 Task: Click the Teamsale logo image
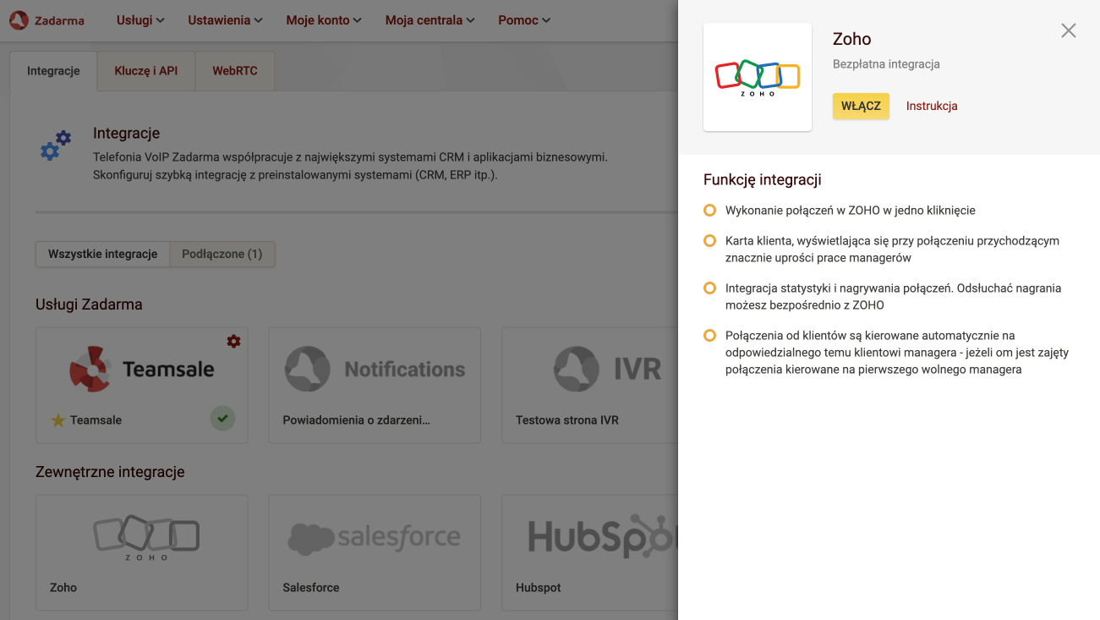(141, 369)
